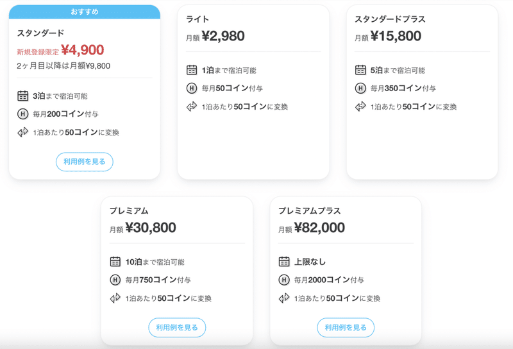Select the ライト plan title
Image resolution: width=513 pixels, height=349 pixels.
coord(198,19)
